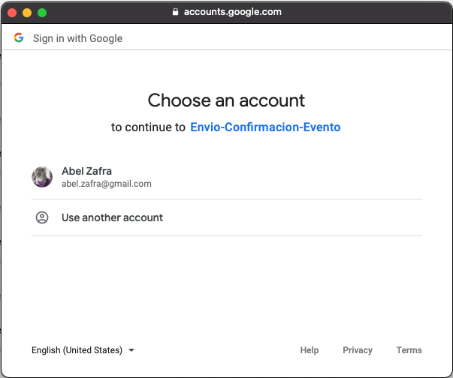Click the Google G logo
Screen dimensions: 453x378
click(19, 37)
